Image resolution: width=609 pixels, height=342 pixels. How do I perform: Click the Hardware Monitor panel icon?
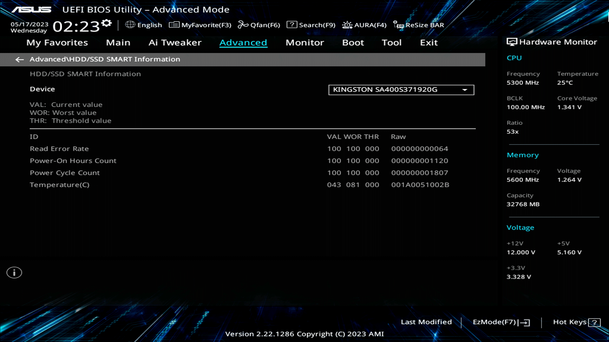click(511, 41)
